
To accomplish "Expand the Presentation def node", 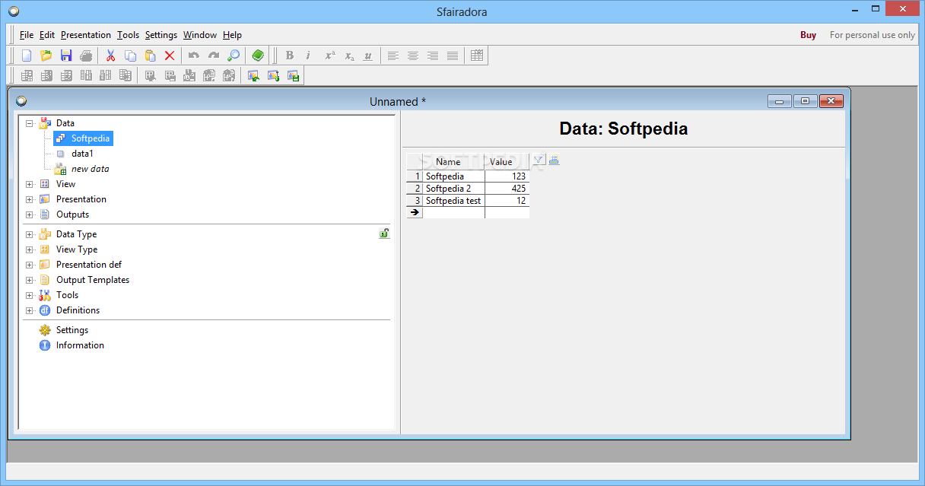I will click(30, 265).
